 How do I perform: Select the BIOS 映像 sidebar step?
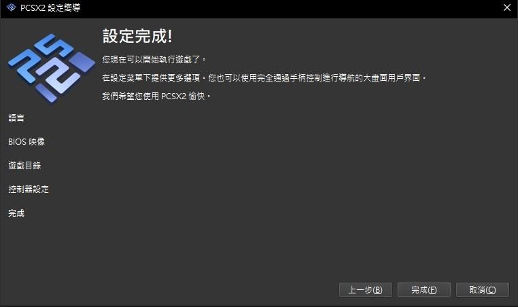click(27, 142)
